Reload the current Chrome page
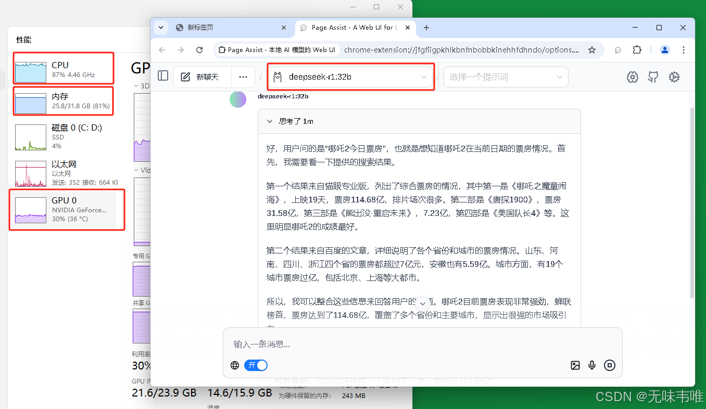706x409 pixels. pyautogui.click(x=199, y=50)
